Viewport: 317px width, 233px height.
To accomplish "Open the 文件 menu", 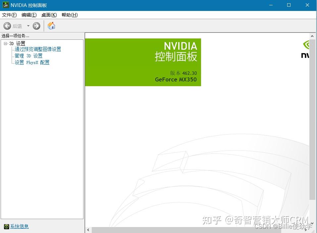I will click(x=9, y=15).
